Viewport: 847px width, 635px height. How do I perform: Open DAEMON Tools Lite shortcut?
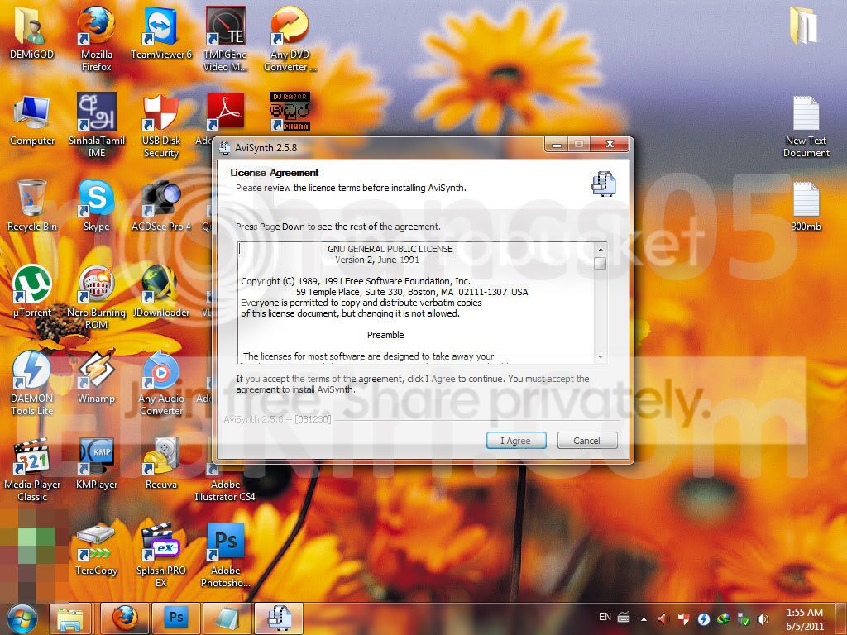(x=32, y=382)
